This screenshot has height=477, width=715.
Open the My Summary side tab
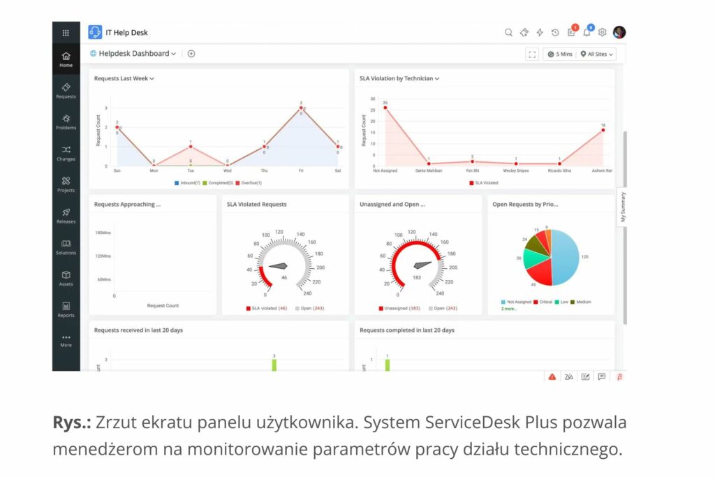click(x=623, y=207)
